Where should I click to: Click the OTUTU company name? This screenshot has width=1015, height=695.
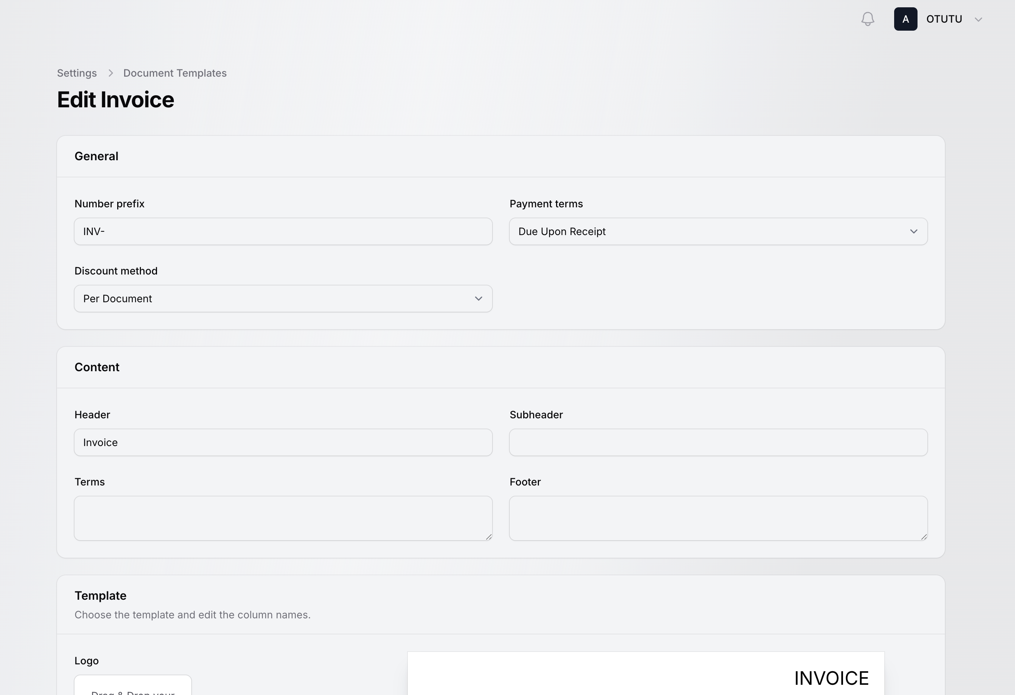(944, 19)
